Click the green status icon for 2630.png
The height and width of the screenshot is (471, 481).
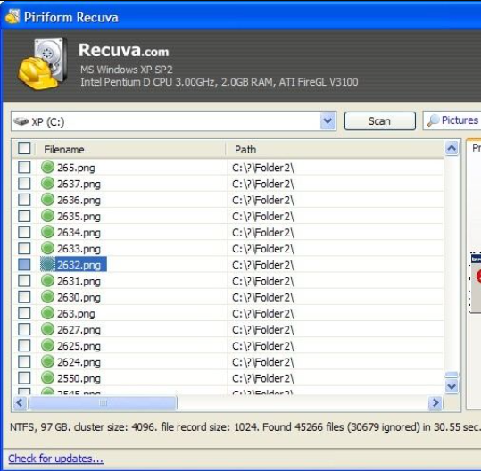click(x=47, y=297)
